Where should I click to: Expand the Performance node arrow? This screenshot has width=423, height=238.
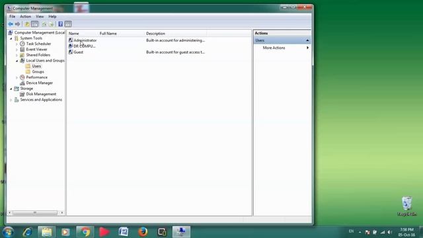click(x=17, y=77)
